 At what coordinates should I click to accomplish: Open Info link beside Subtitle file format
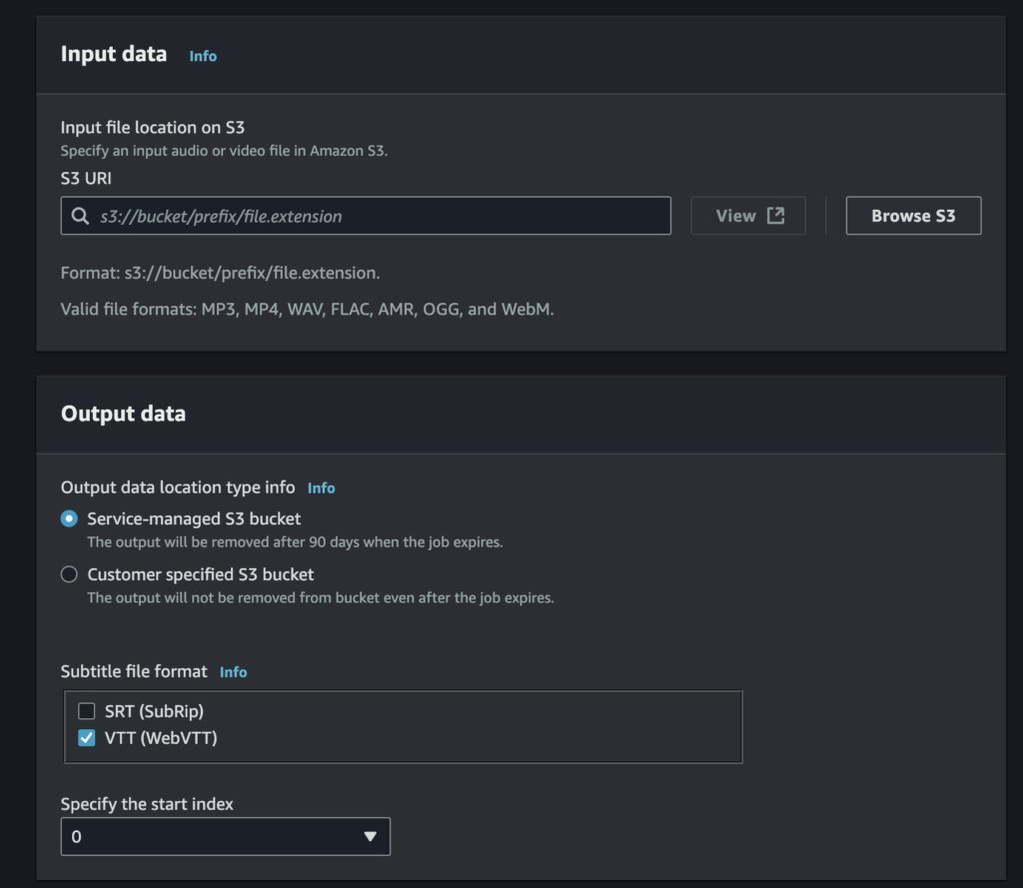(233, 672)
